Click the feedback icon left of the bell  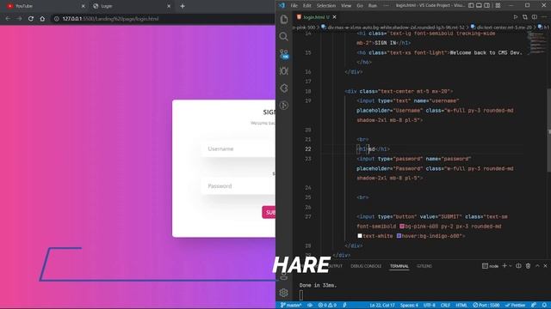tap(534, 306)
